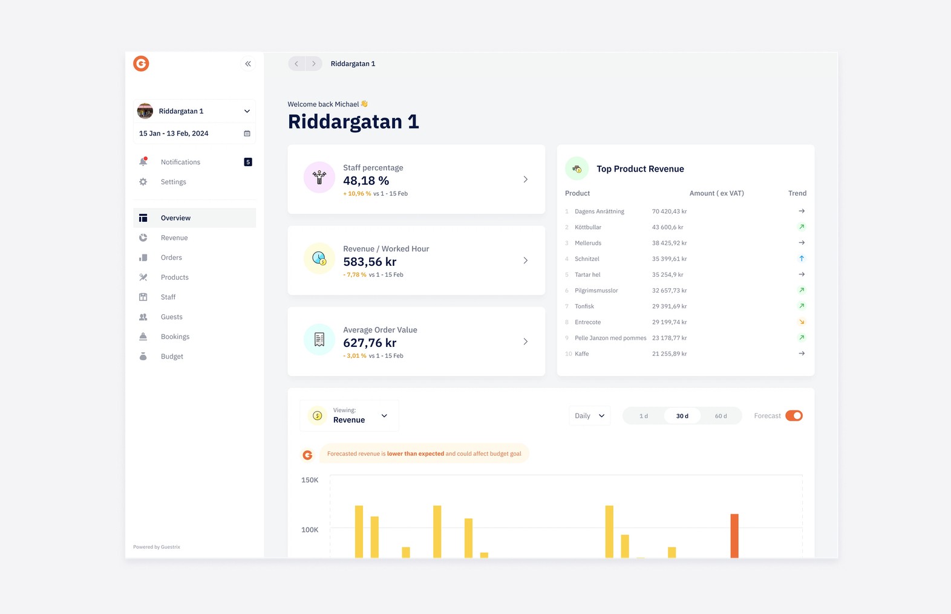Open Settings in the sidebar
The width and height of the screenshot is (951, 614).
pyautogui.click(x=194, y=182)
